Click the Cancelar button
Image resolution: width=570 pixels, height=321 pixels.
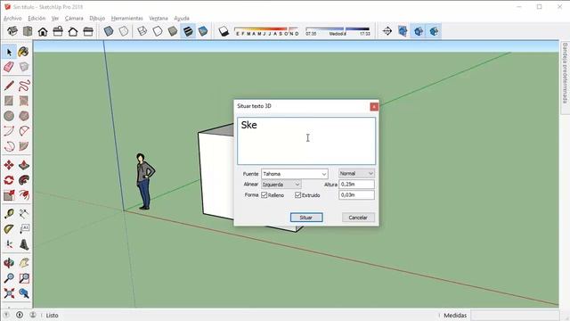358,218
